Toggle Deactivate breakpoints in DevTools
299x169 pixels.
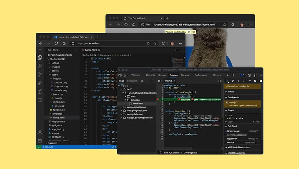[x=255, y=81]
